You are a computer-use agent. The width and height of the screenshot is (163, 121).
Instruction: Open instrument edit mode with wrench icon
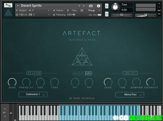click(8, 5)
